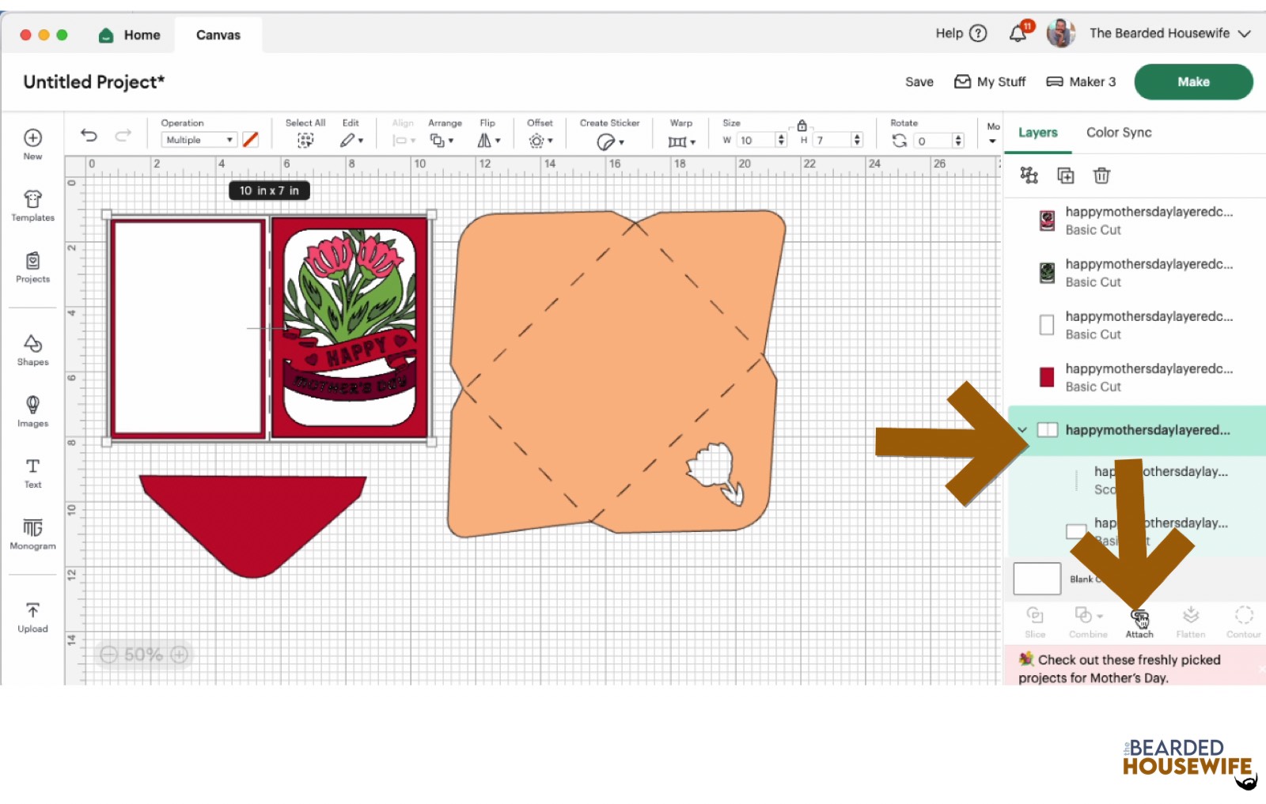The height and width of the screenshot is (804, 1266).
Task: Zoom out with the minus button
Action: click(x=109, y=655)
